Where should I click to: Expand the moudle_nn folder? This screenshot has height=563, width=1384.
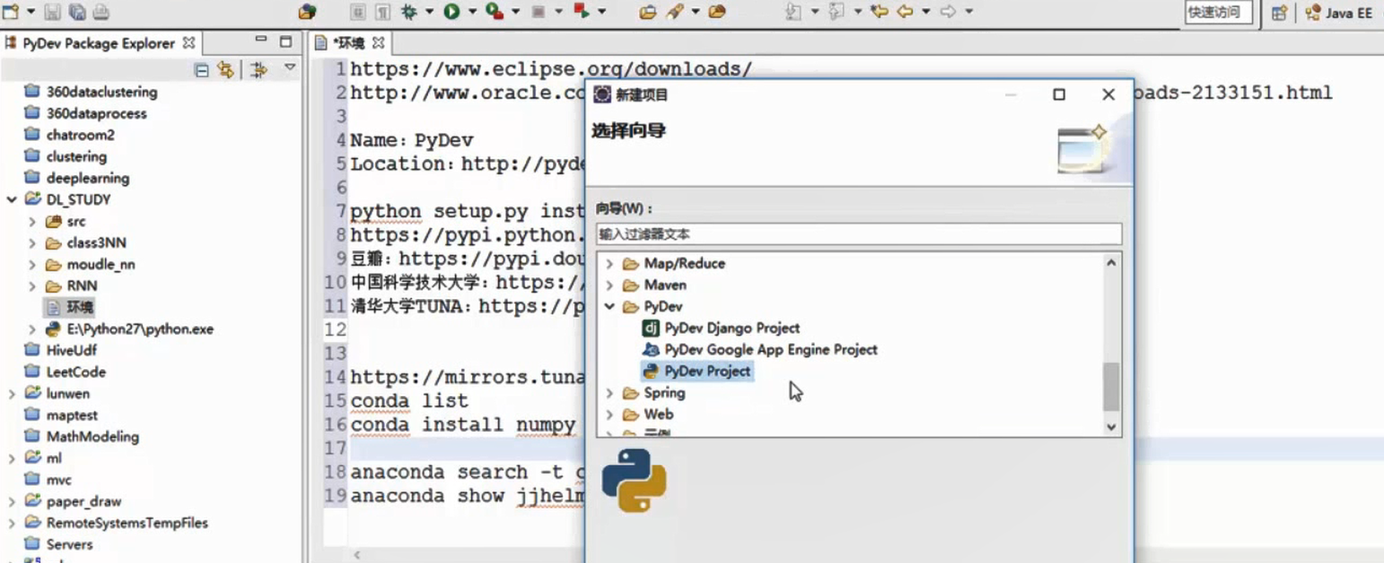pyautogui.click(x=32, y=264)
